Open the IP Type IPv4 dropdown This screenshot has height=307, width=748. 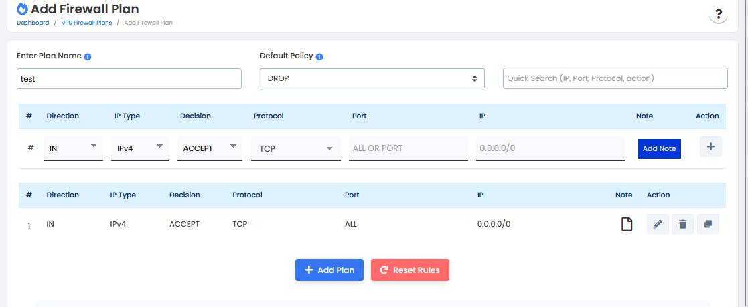140,148
